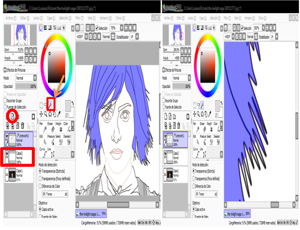
Task: Select the rectangular selection tool in left window
Action: [41, 105]
